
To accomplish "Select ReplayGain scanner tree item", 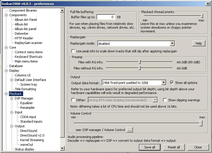I will pyautogui.click(x=29, y=43).
